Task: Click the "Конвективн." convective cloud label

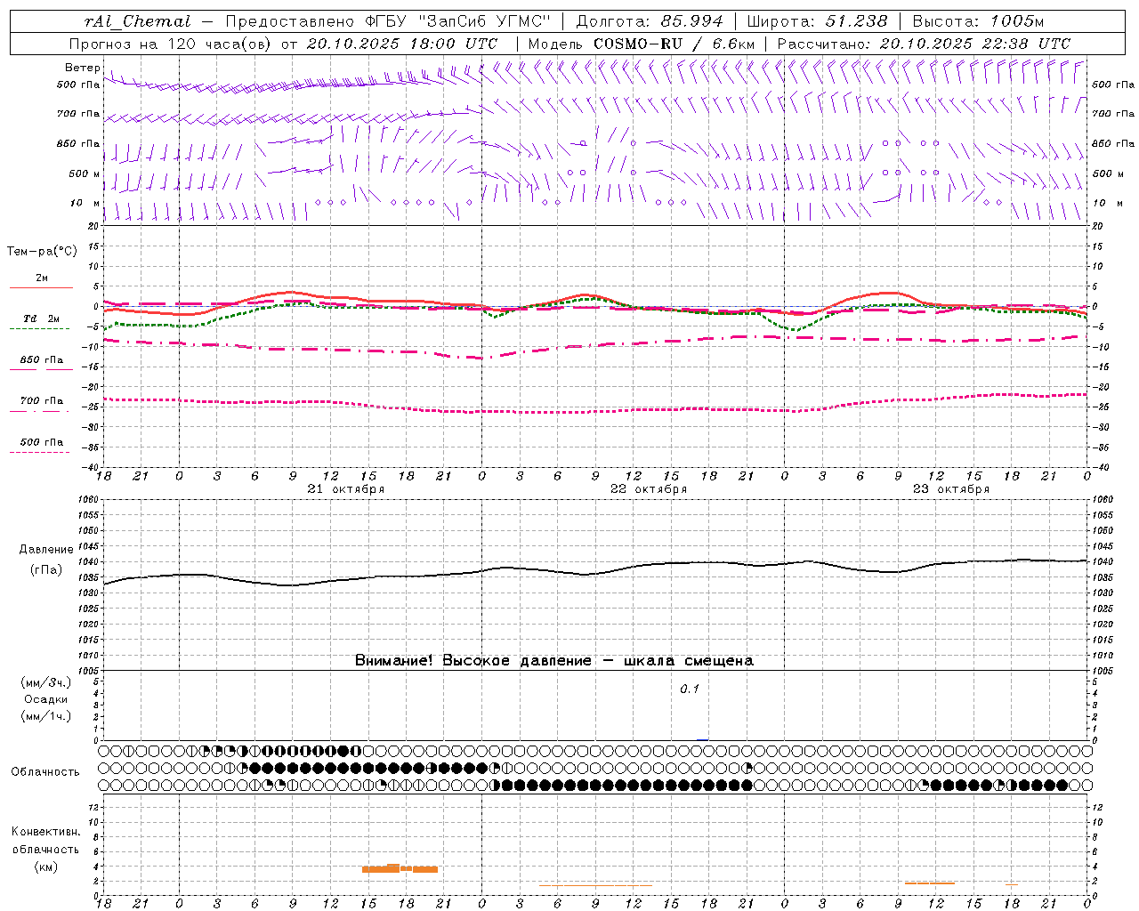Action: tap(46, 832)
